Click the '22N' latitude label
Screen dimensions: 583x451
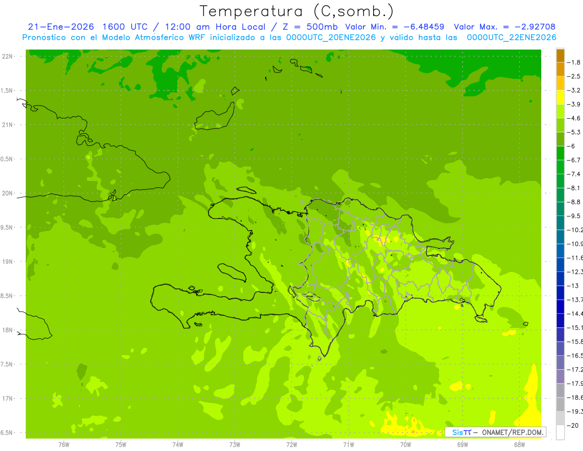7,56
